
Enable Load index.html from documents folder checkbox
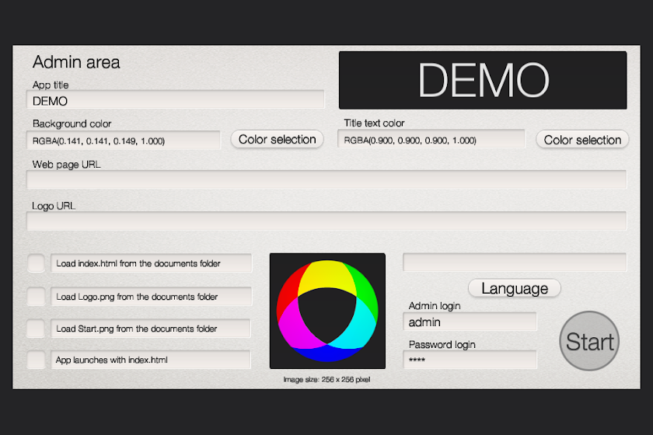coord(37,263)
